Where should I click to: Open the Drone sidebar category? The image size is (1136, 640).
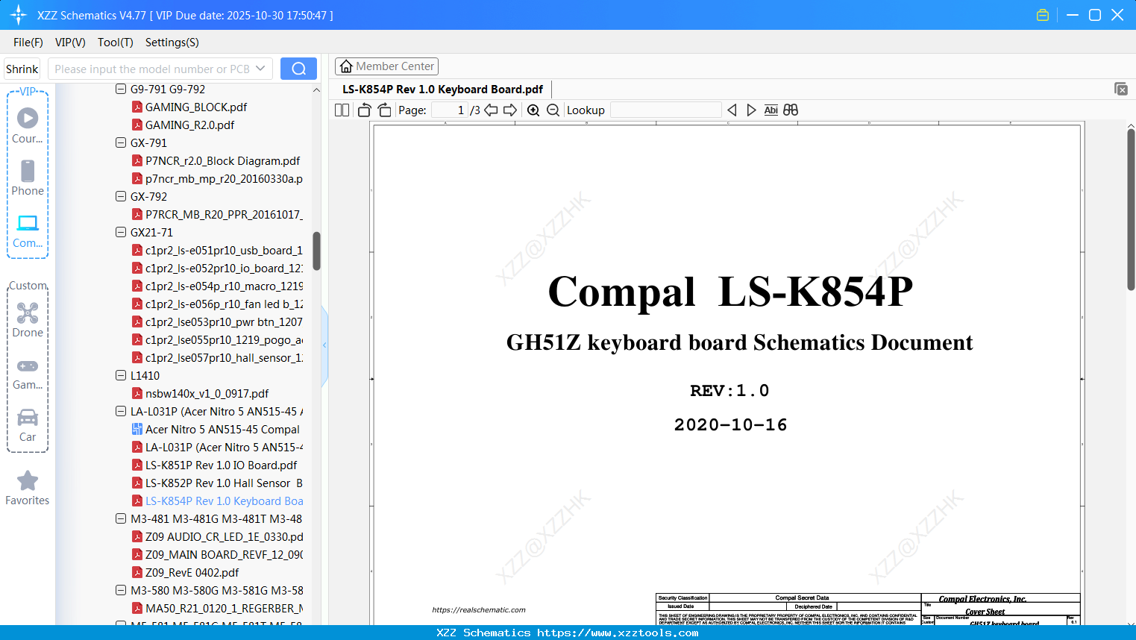[28, 320]
